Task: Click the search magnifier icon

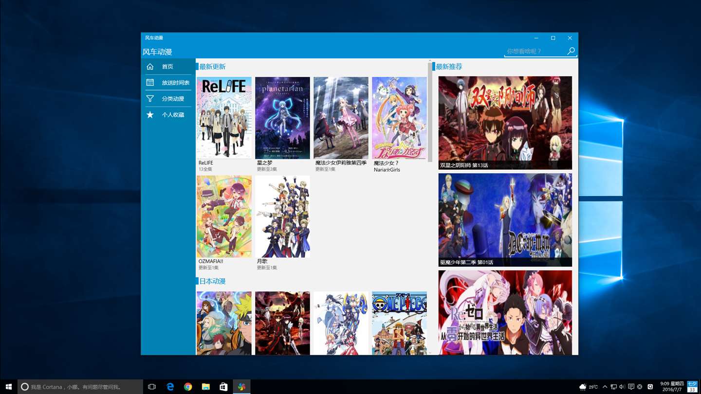Action: point(571,51)
